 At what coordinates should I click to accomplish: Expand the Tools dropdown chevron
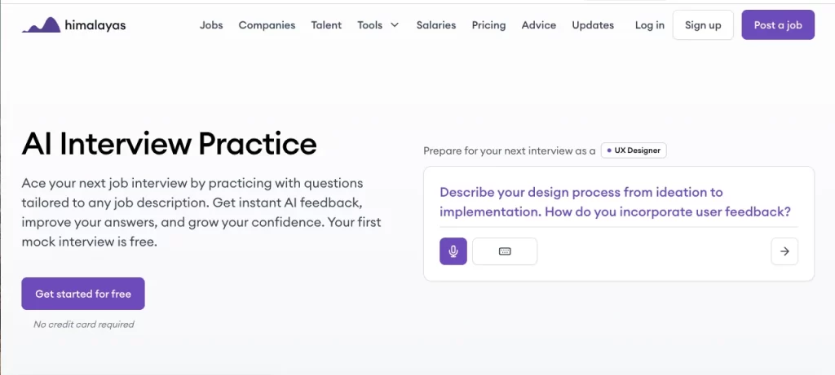395,25
